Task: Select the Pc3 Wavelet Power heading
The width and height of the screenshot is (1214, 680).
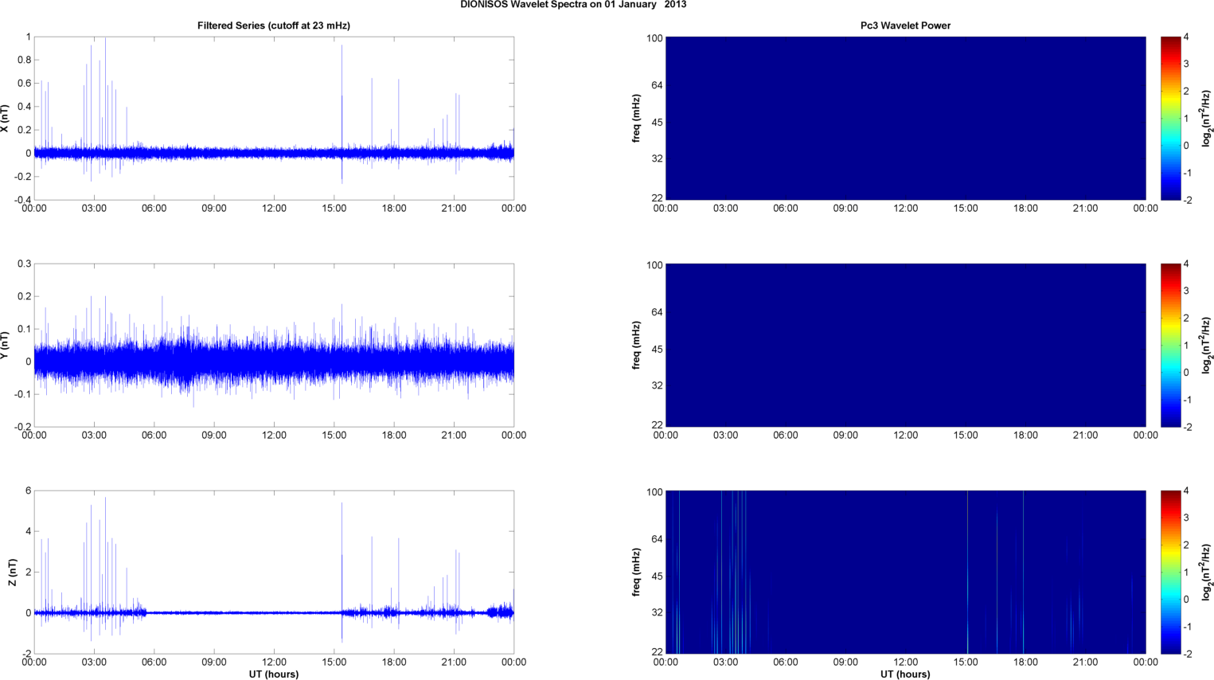Action: click(905, 25)
